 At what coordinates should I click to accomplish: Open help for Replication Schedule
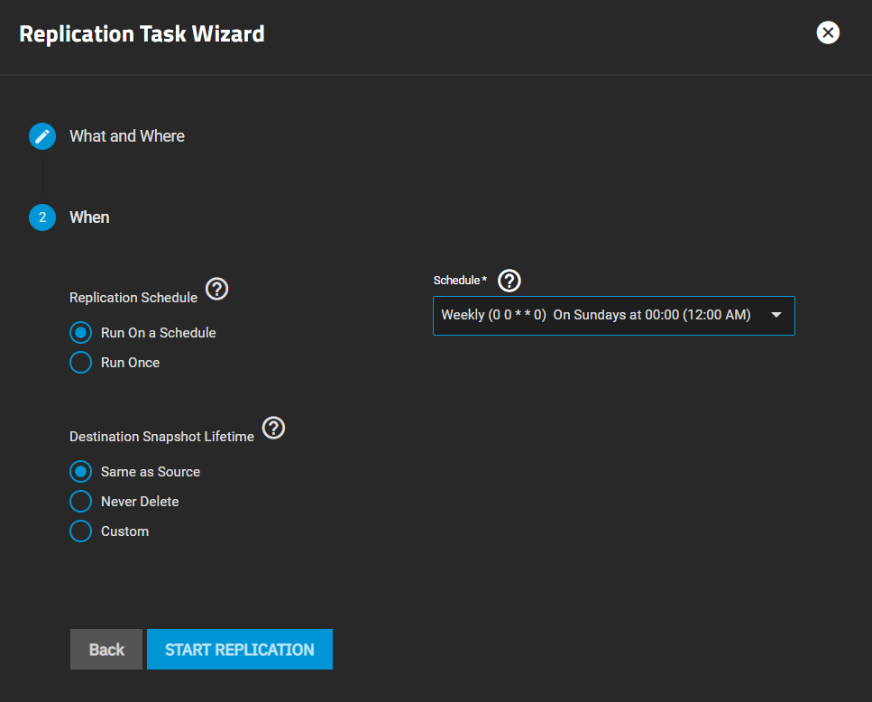pos(217,289)
